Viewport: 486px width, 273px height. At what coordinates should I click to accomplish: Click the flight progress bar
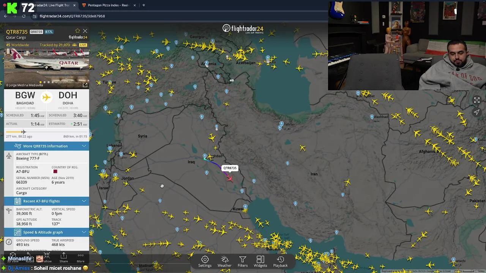click(x=46, y=132)
